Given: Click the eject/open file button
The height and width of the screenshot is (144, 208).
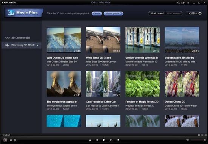Looking at the screenshot, I should [x=90, y=140].
